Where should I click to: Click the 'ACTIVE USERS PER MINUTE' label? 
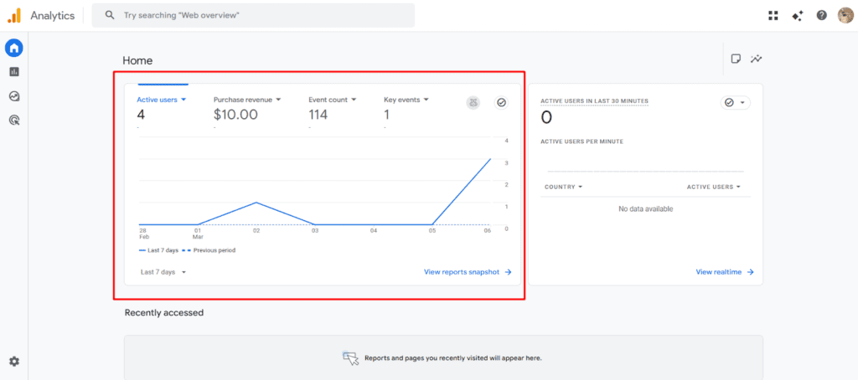581,141
